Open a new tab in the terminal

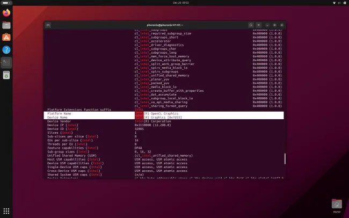pos(49,25)
